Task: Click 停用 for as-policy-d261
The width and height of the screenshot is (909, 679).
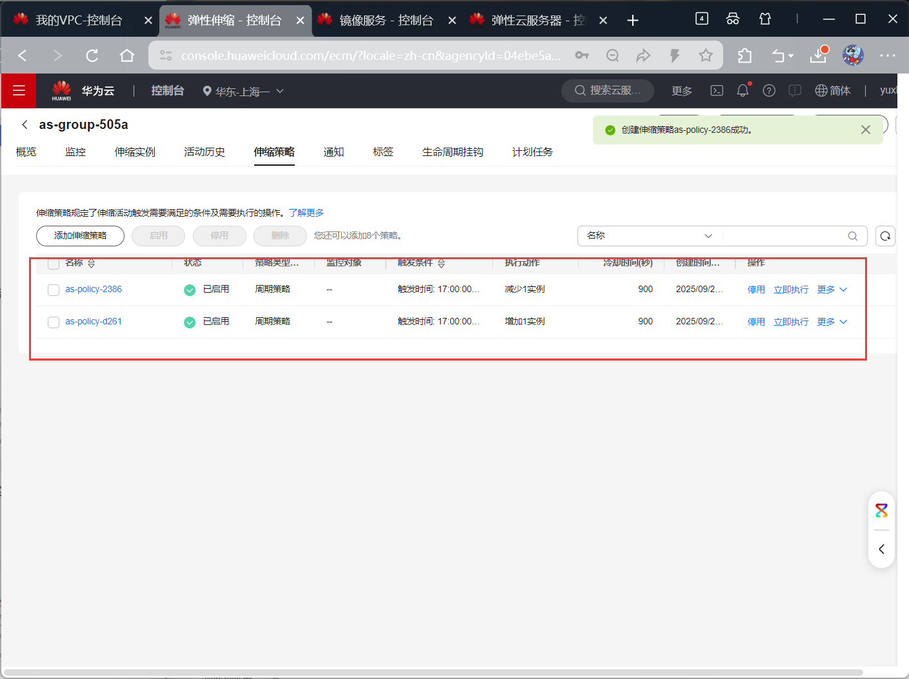Action: click(756, 322)
